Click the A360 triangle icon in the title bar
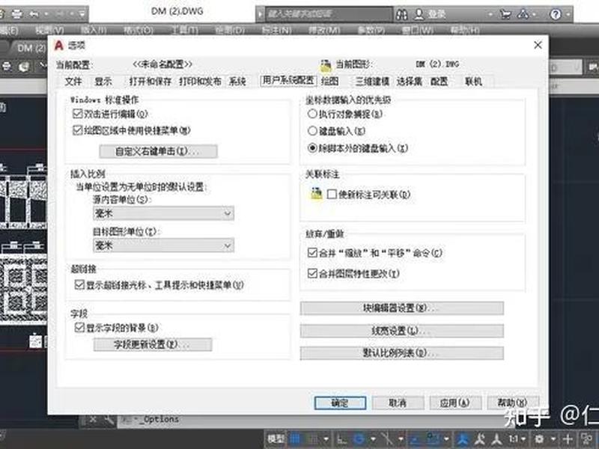 523,14
